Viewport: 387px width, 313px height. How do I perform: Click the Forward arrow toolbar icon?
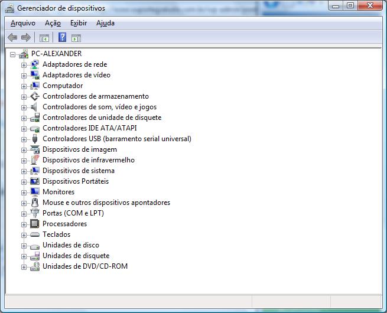25,38
